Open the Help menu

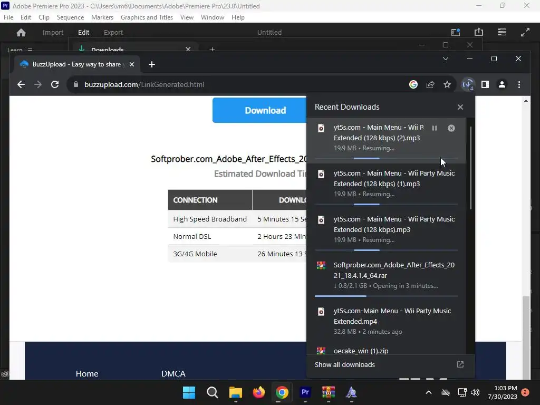238,17
